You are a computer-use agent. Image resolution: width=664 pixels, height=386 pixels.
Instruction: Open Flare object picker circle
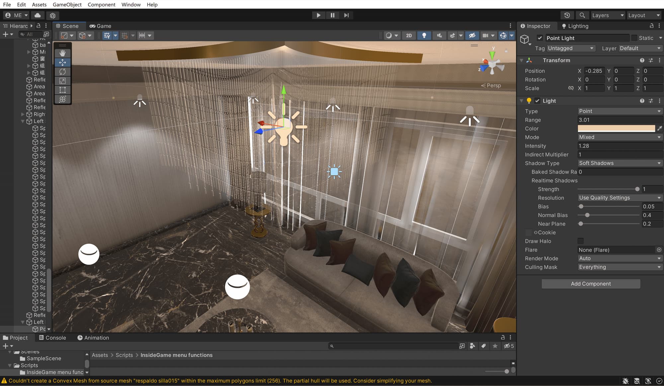click(659, 250)
